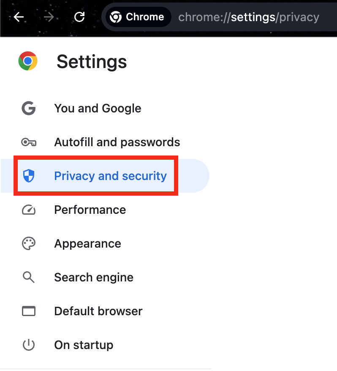The width and height of the screenshot is (337, 371).
Task: Click the browser forward arrow
Action: click(x=49, y=17)
